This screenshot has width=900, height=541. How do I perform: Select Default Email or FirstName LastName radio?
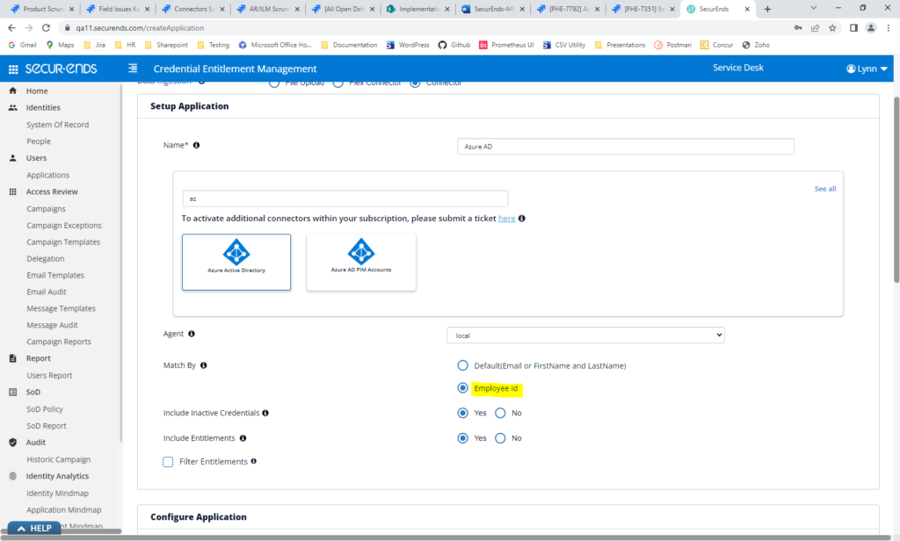coord(462,365)
